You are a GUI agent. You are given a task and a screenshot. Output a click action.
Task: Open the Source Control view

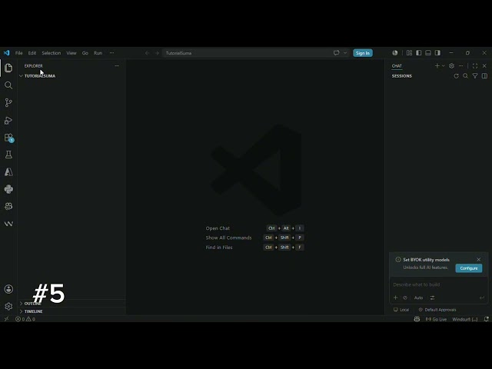(x=8, y=102)
